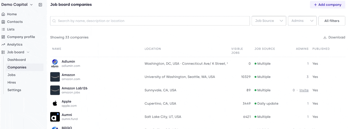Open the Admins filter dropdown
Viewport: 348px width, 129px height.
tap(302, 21)
